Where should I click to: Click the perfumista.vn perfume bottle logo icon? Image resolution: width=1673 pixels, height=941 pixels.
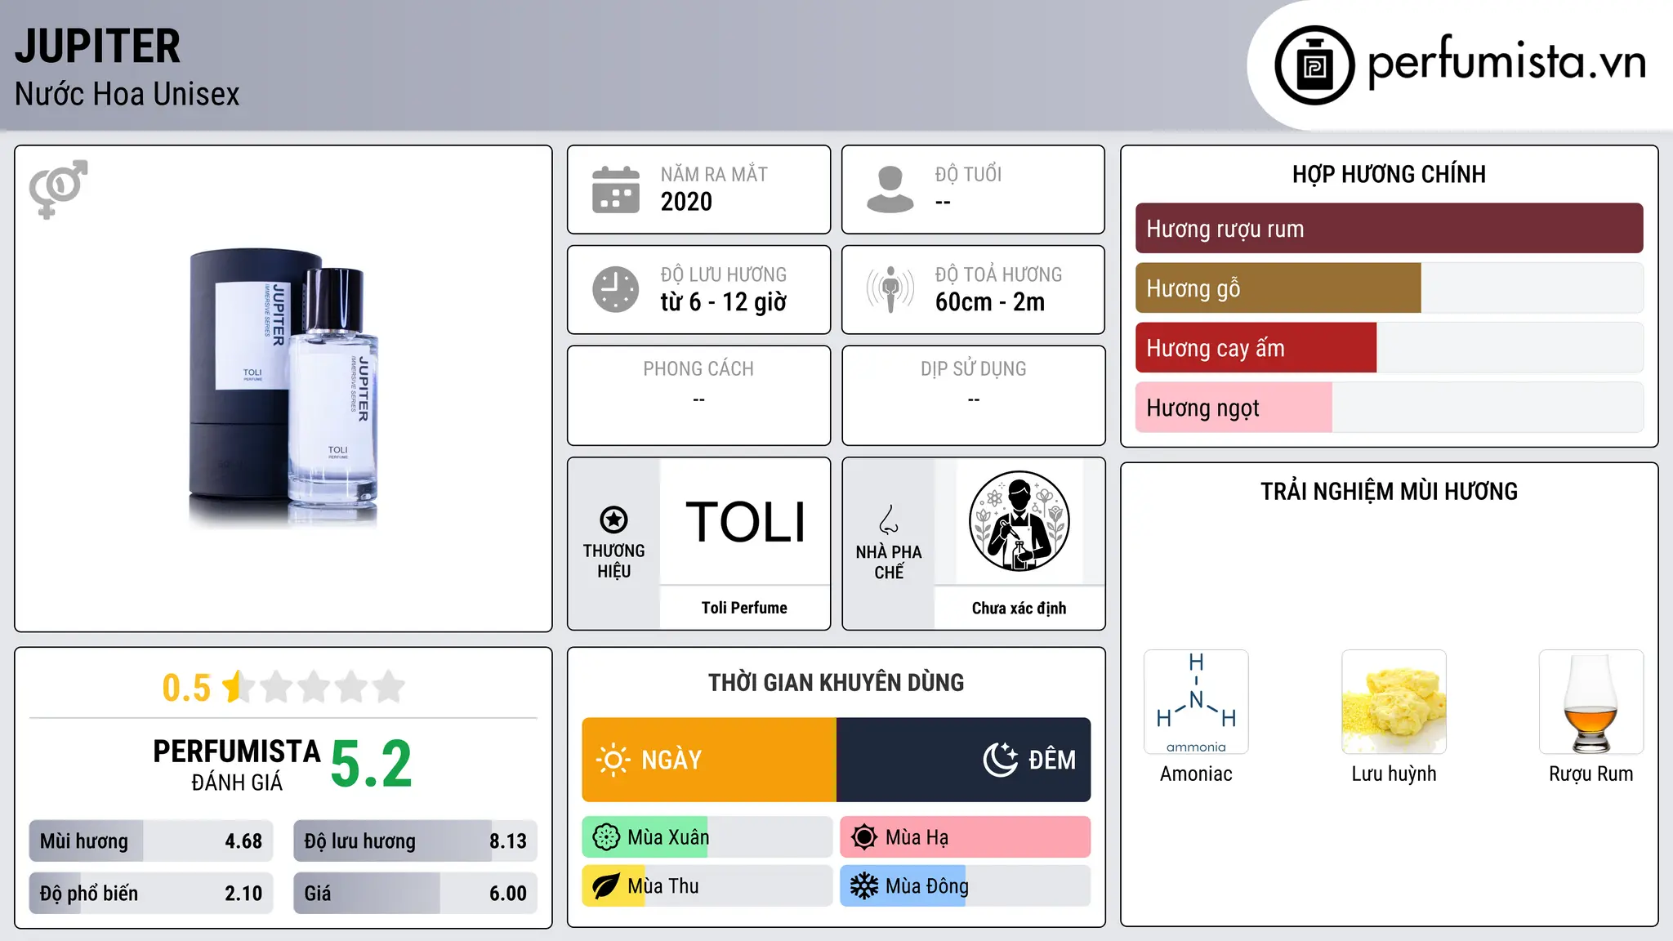[1314, 65]
